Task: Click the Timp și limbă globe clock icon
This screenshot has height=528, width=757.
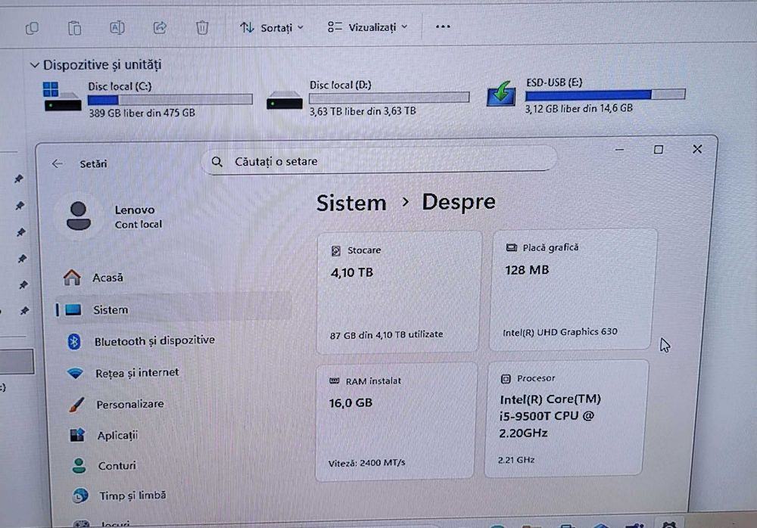Action: coord(80,495)
